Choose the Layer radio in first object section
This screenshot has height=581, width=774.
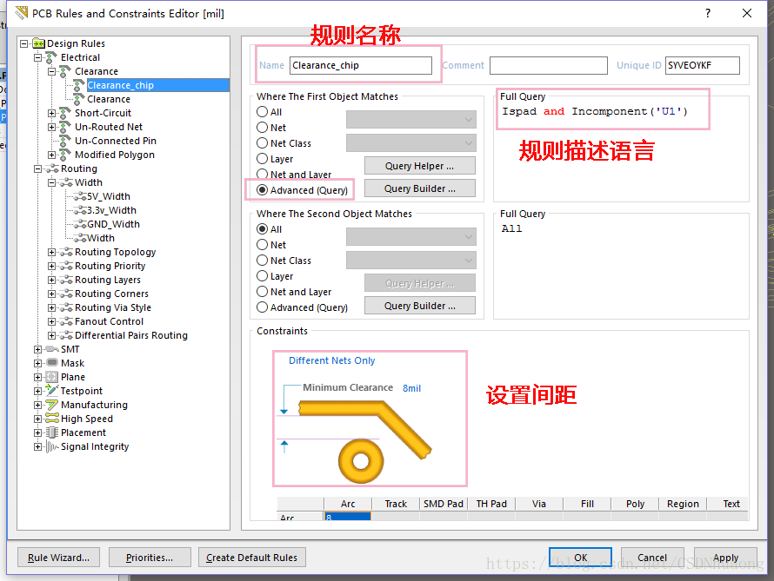point(263,159)
